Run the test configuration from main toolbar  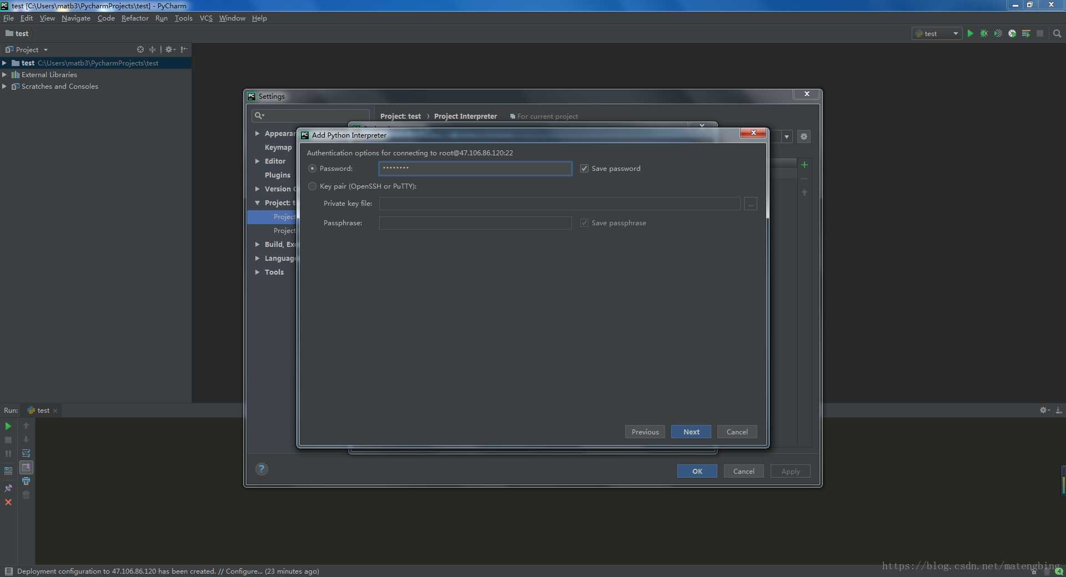970,34
